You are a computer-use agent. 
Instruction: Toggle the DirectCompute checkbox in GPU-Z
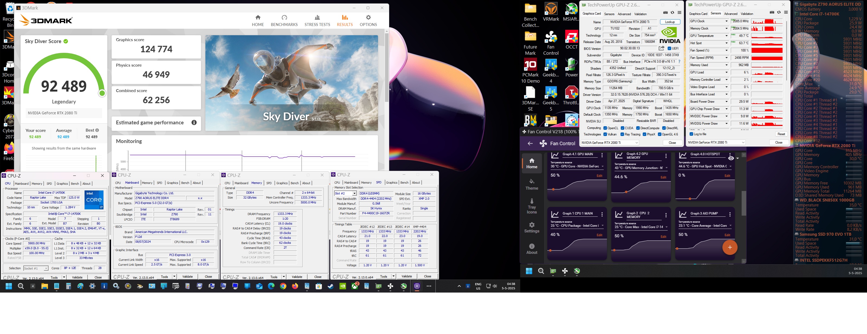tap(638, 128)
